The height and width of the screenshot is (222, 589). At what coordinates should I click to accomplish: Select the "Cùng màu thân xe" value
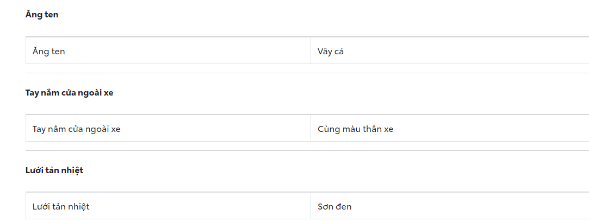(x=355, y=129)
